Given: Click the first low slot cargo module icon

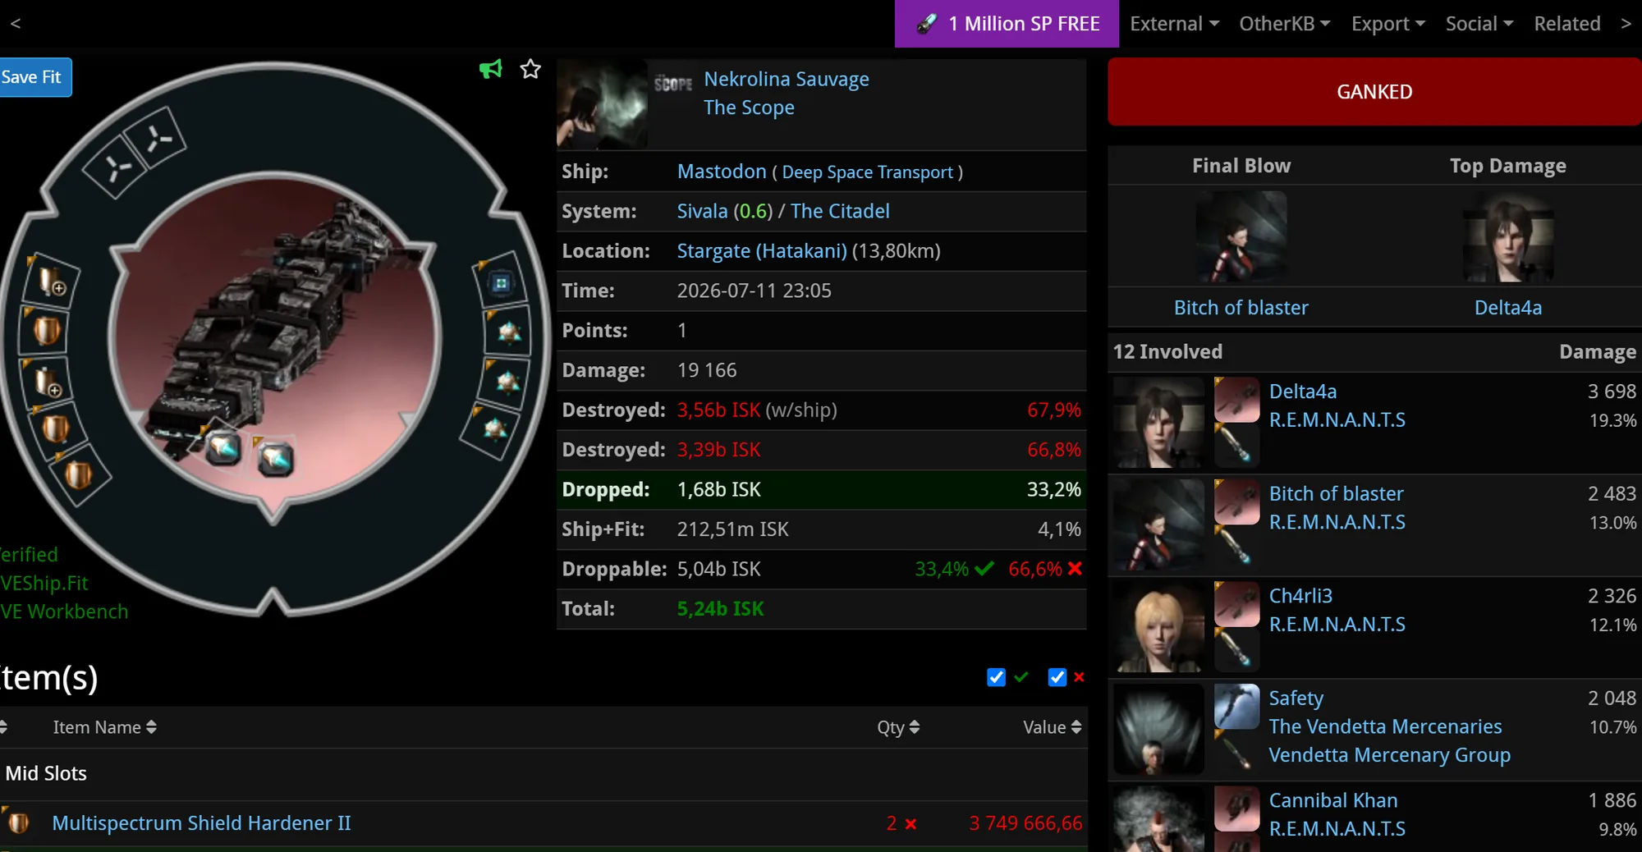Looking at the screenshot, I should point(501,284).
